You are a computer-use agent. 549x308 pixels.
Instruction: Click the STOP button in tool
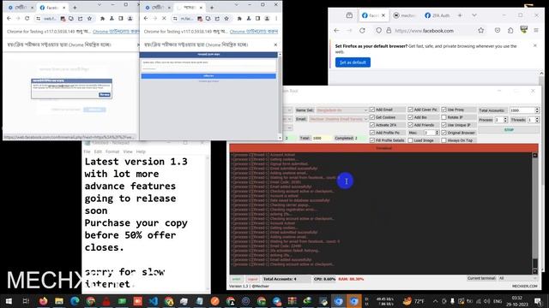(509, 129)
